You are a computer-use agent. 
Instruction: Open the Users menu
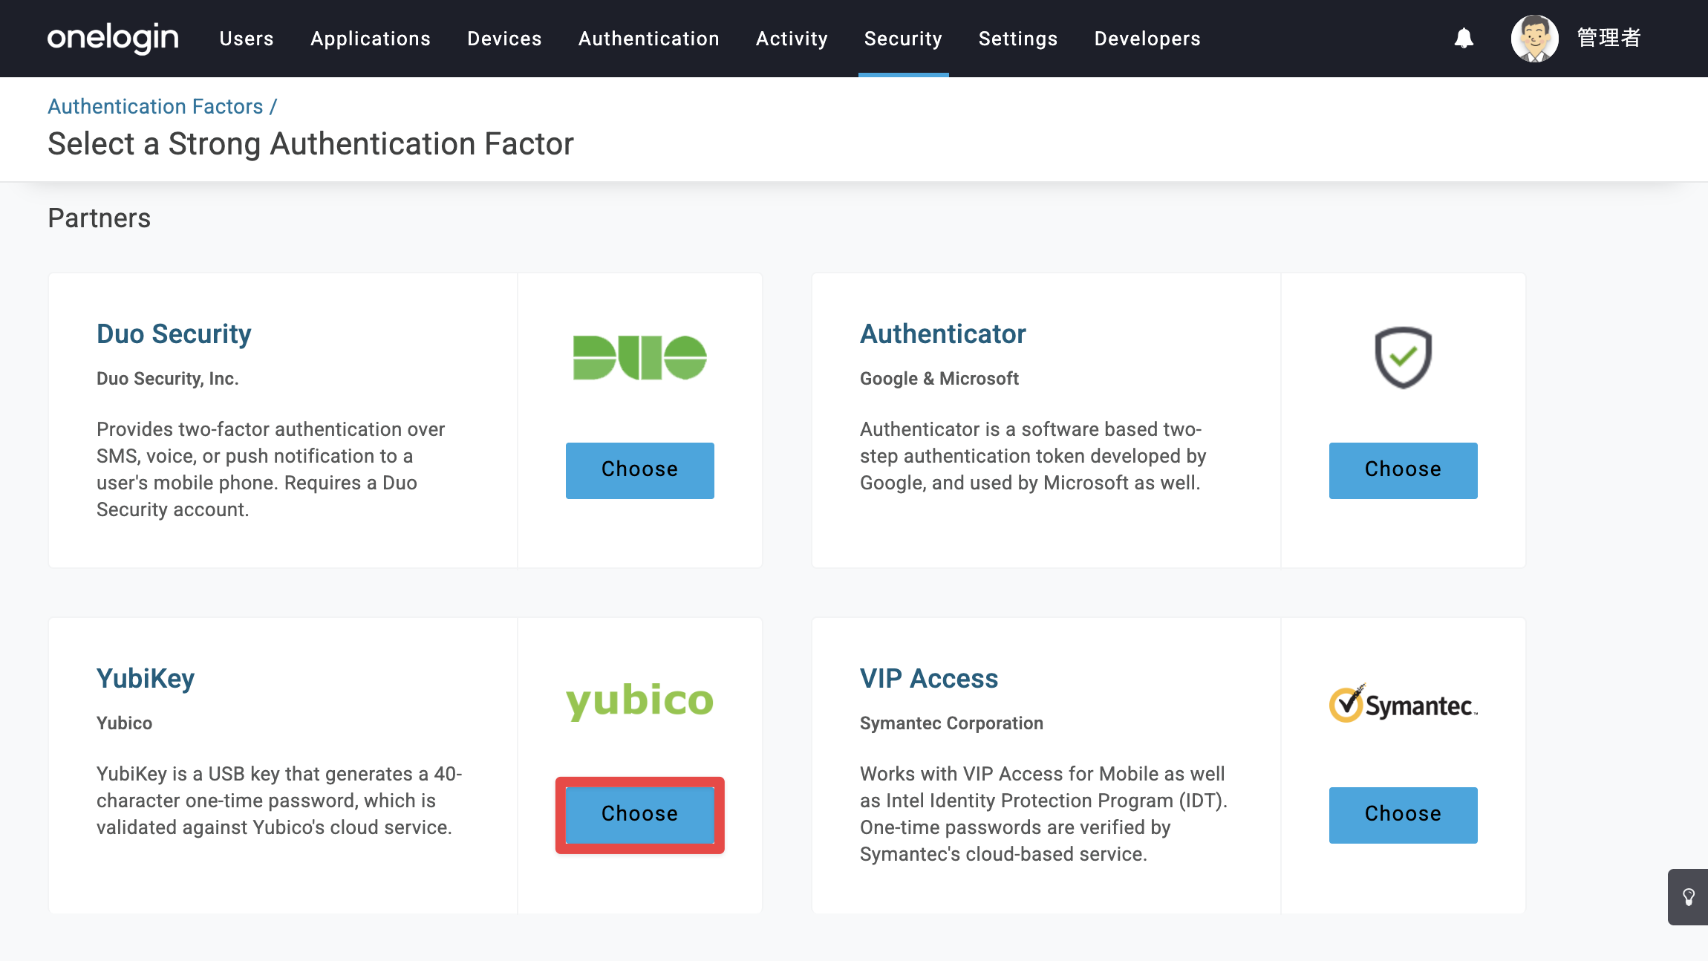(247, 39)
